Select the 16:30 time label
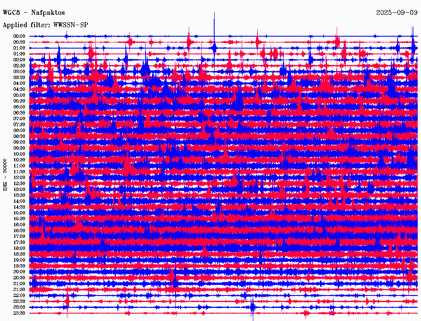Screen dimensions: 421x321 (x=19, y=231)
